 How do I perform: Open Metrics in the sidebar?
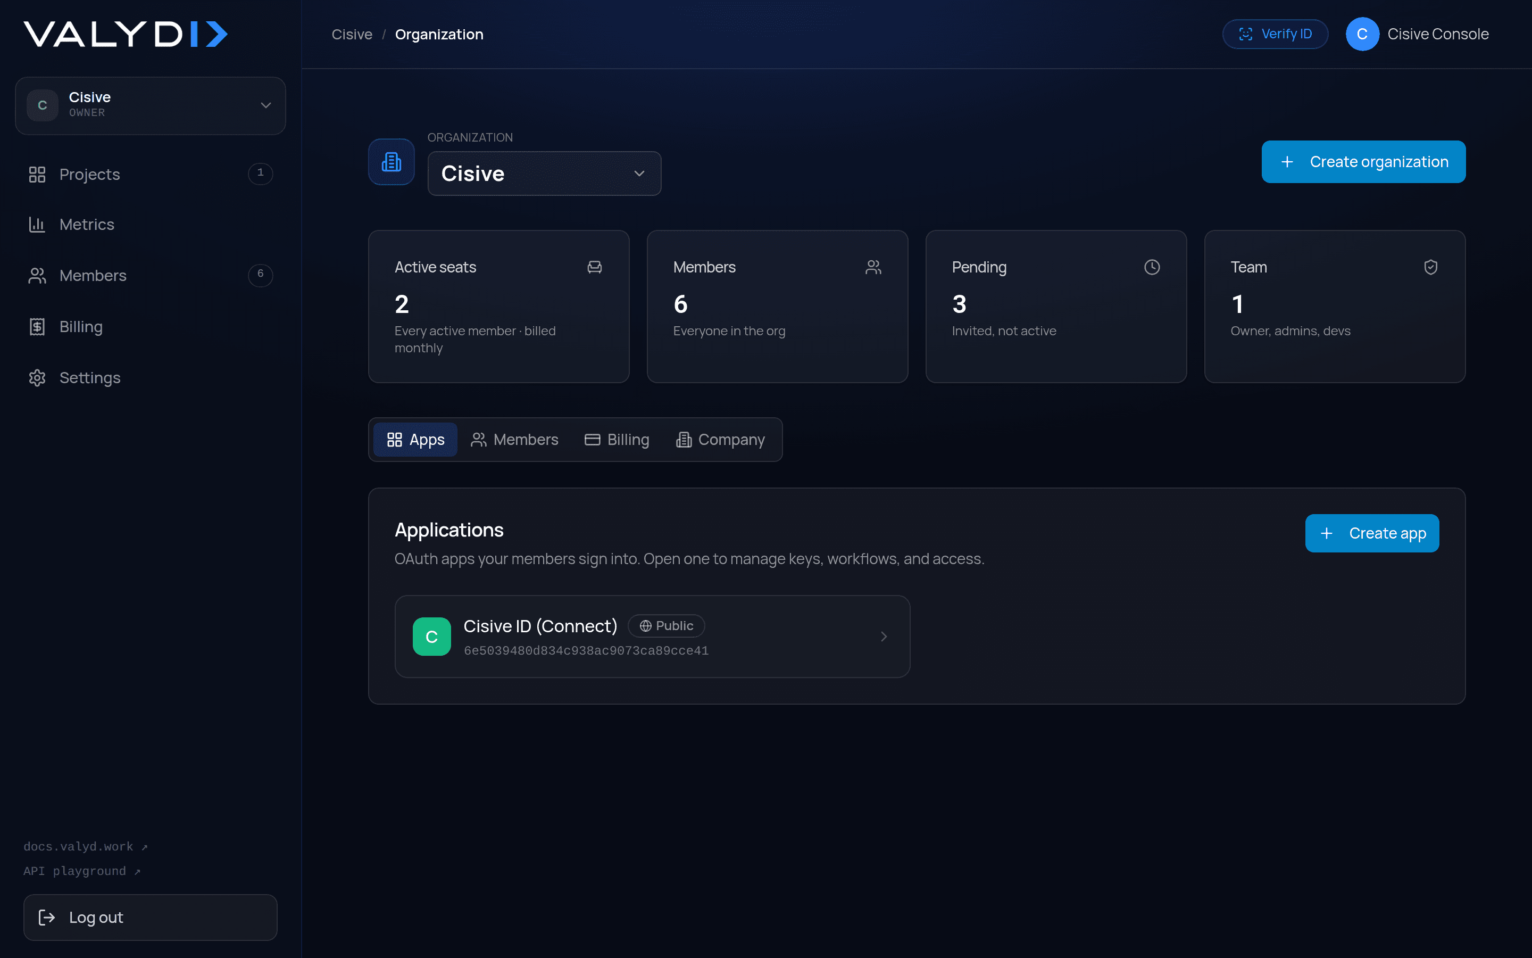(150, 224)
